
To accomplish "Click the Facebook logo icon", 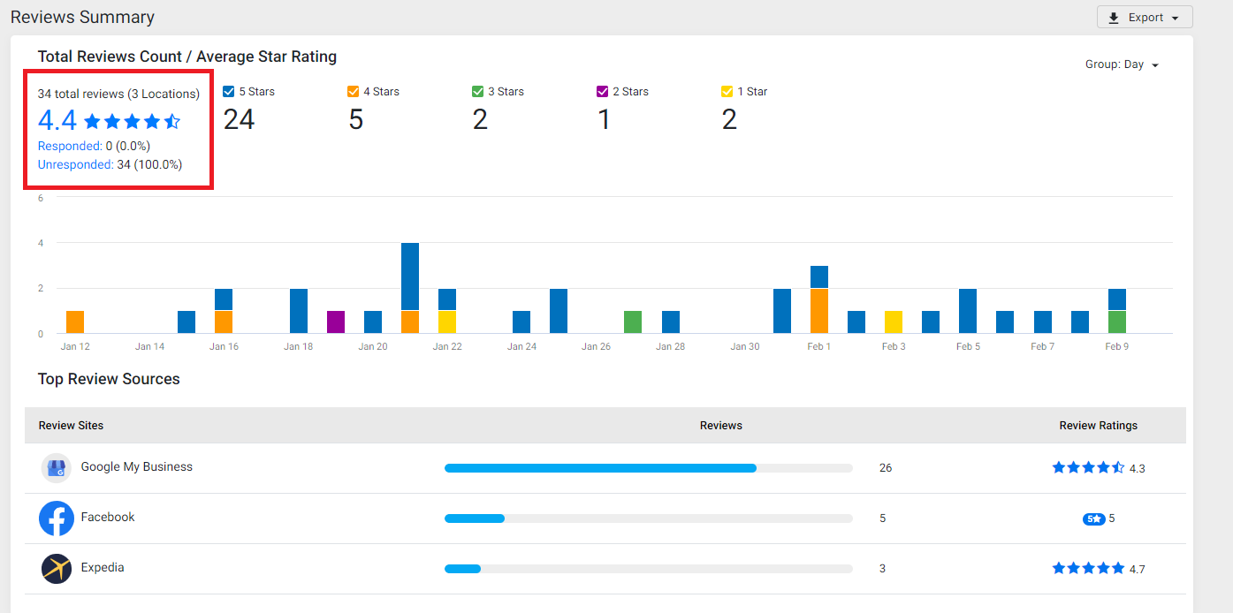I will [x=57, y=518].
